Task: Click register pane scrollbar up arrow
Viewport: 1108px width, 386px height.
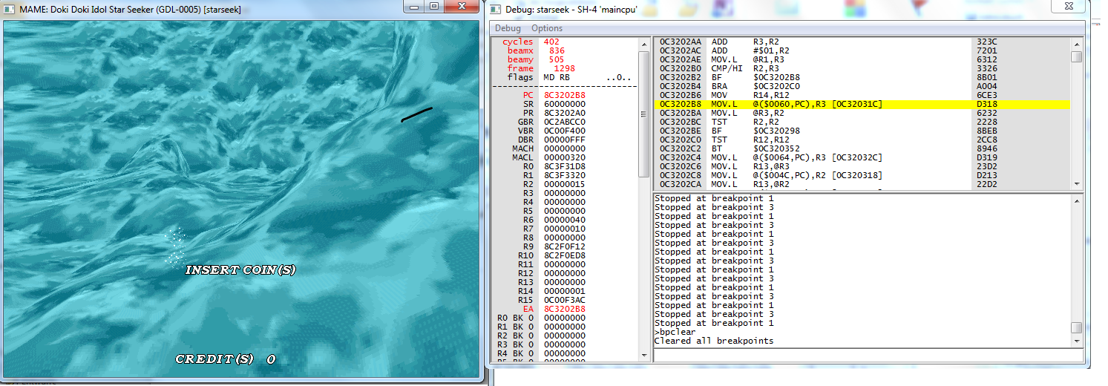Action: (x=643, y=43)
